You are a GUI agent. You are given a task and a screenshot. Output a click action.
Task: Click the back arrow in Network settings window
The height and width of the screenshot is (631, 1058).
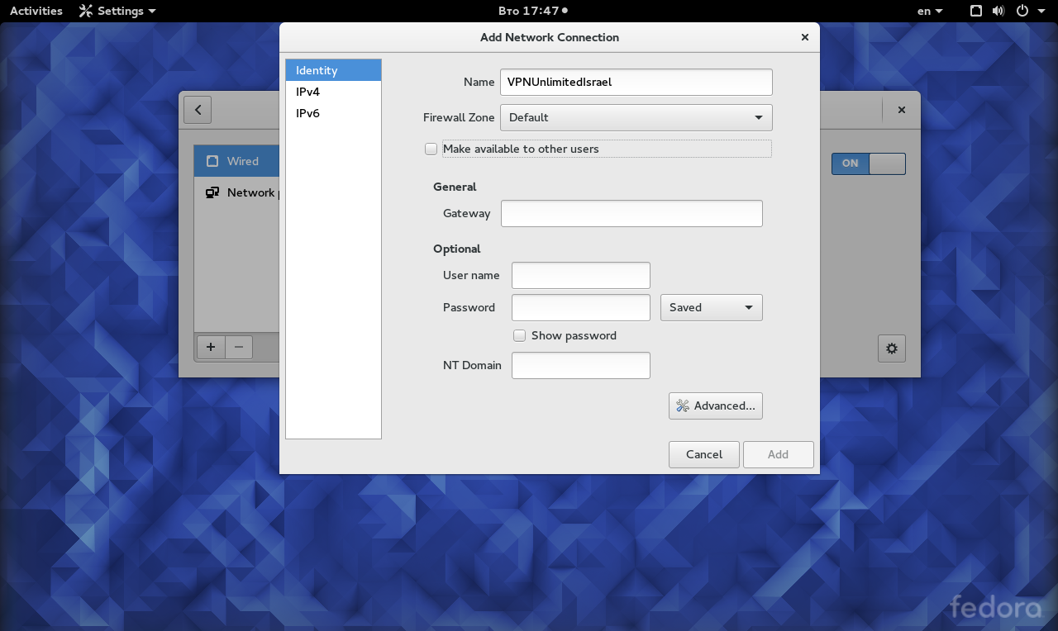tap(198, 110)
